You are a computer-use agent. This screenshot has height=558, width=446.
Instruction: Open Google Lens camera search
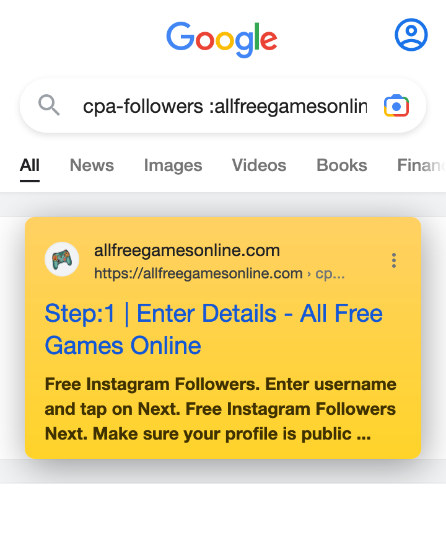tap(396, 105)
